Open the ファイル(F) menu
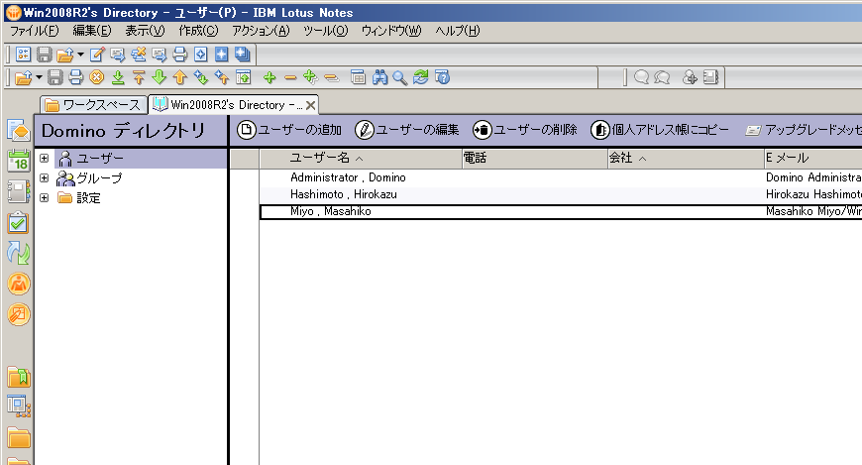Viewport: 862px width, 465px height. (34, 31)
